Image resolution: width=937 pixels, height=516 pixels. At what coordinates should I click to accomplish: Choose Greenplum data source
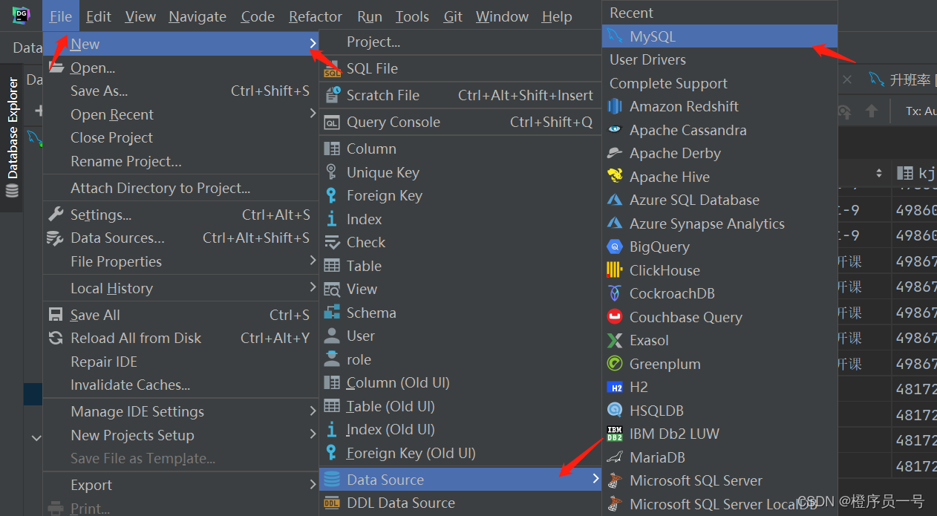tap(719, 364)
